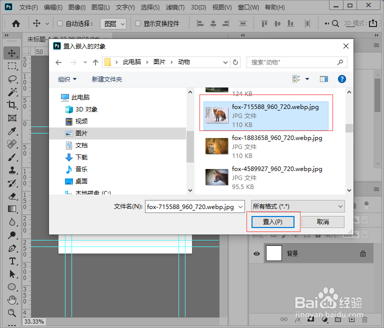This screenshot has width=384, height=328.
Task: Click the file list scrollbar thumb
Action: 349,128
